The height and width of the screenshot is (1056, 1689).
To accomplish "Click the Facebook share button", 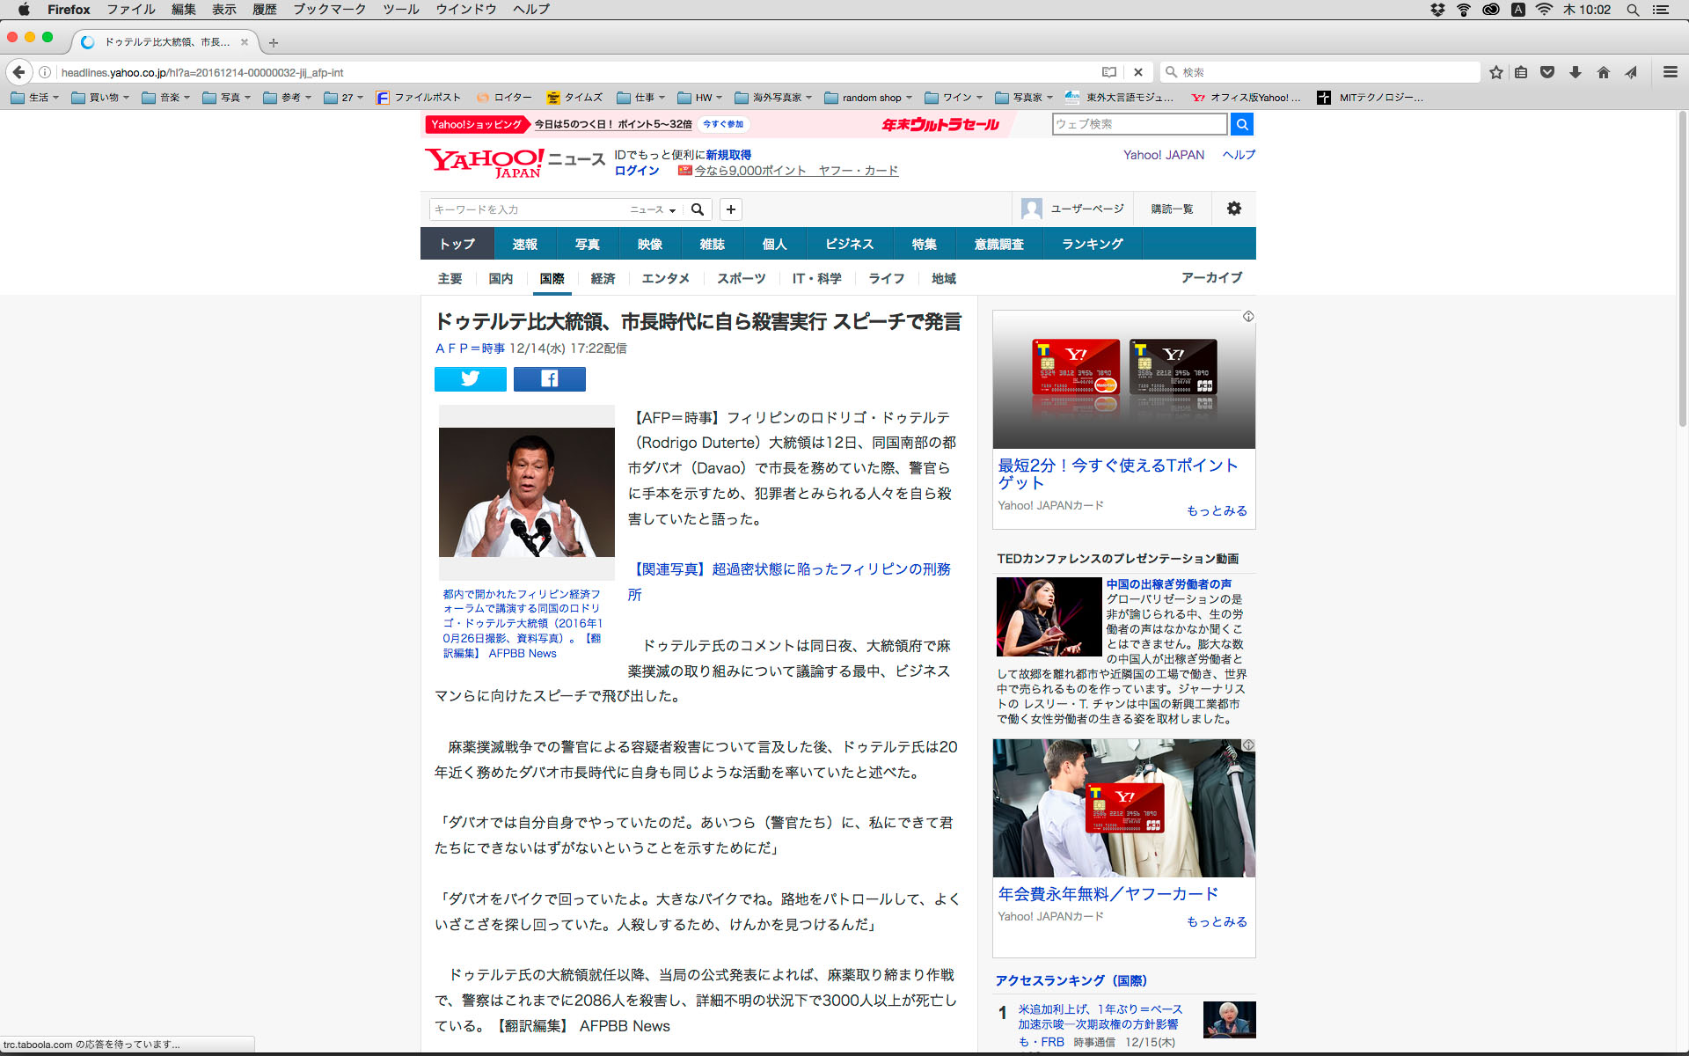I will (549, 379).
